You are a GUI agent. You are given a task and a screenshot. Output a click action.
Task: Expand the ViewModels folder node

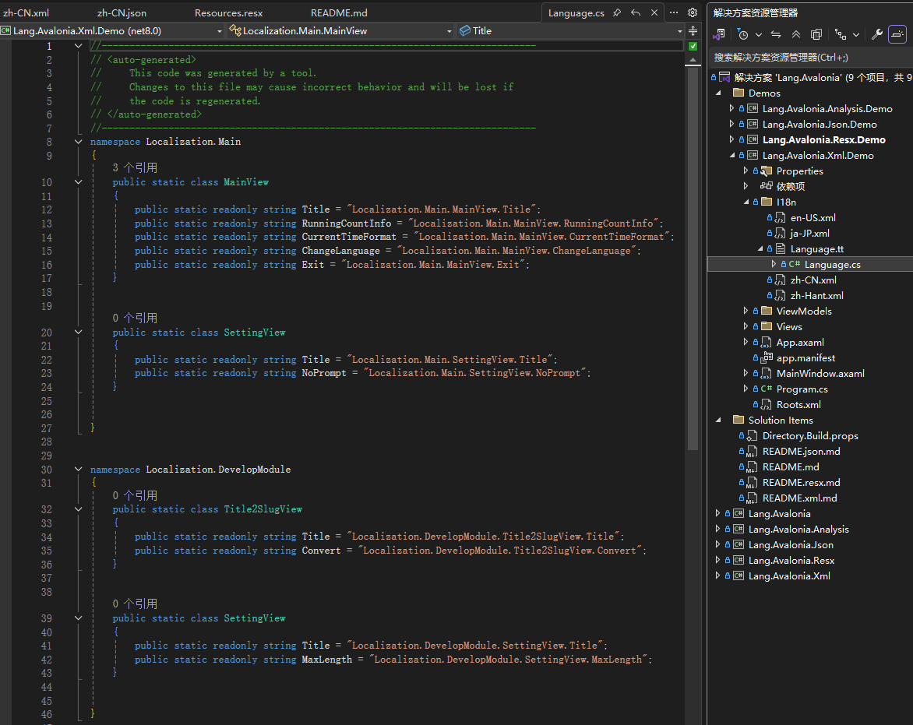[746, 311]
